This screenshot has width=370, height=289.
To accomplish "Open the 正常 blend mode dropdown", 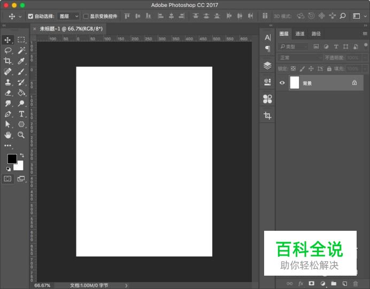I will click(300, 58).
